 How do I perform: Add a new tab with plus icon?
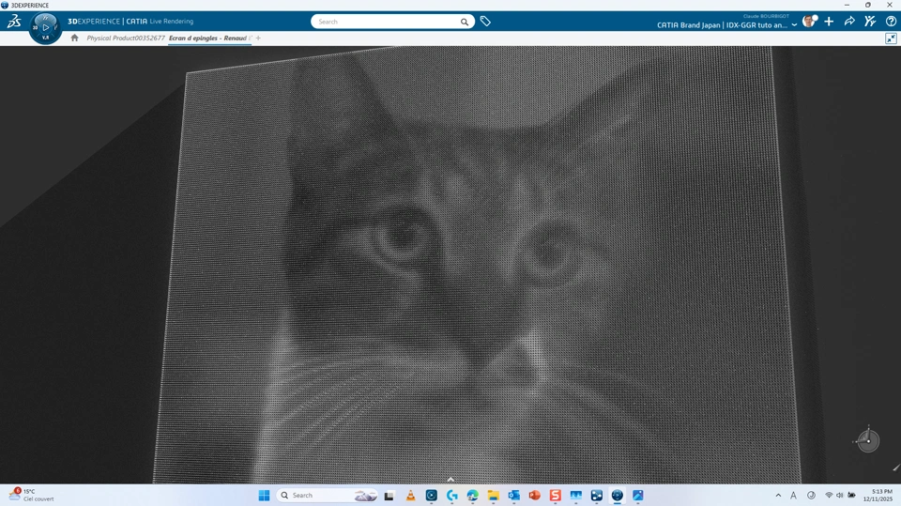258,38
